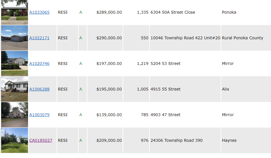Open visited listing link CA0185027
271x158 pixels.
pyautogui.click(x=41, y=140)
